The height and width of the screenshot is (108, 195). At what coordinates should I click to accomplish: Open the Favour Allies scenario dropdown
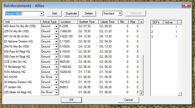[x=42, y=14]
